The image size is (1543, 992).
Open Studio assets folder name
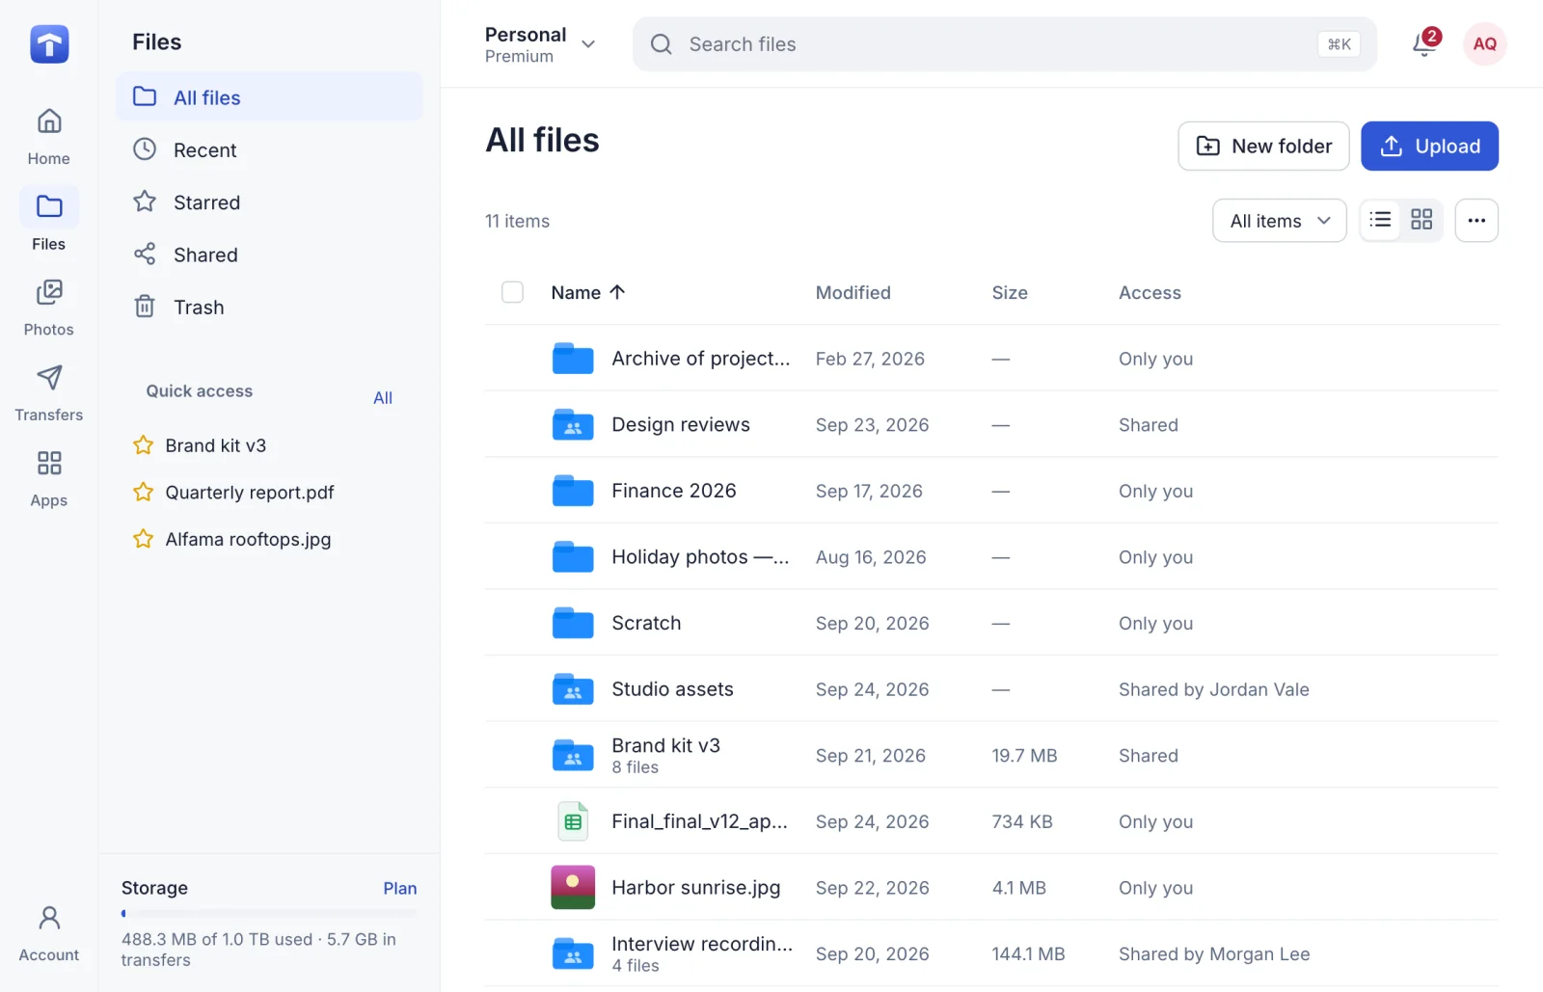click(672, 689)
